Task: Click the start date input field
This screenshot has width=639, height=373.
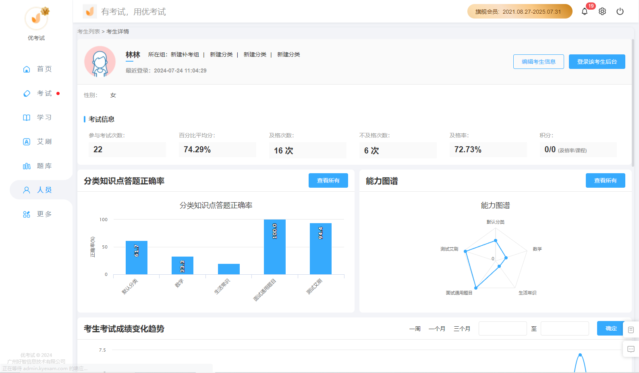Action: (503, 328)
